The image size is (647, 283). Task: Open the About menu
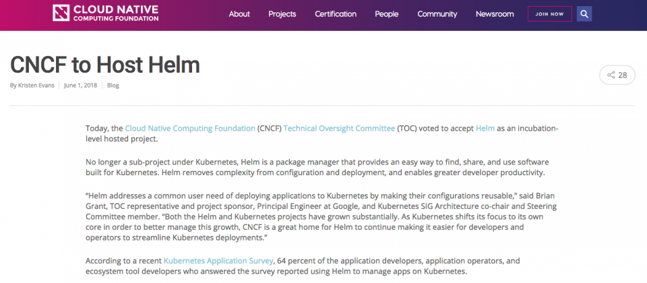[239, 14]
